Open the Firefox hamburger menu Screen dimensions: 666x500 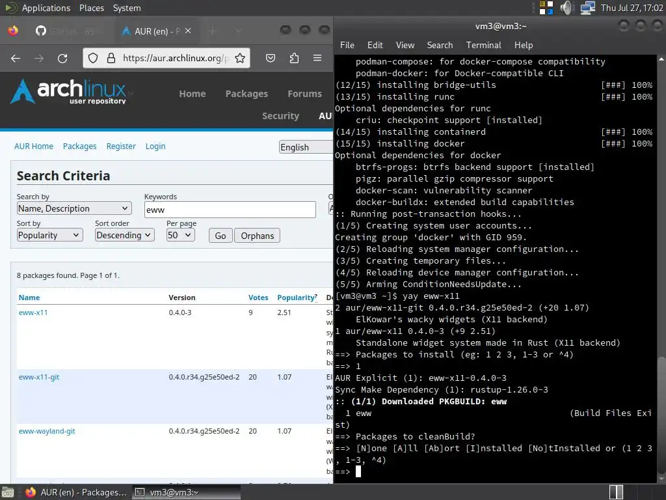tap(317, 58)
